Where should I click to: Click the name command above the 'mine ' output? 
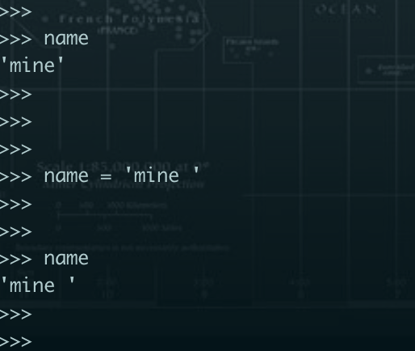click(66, 259)
